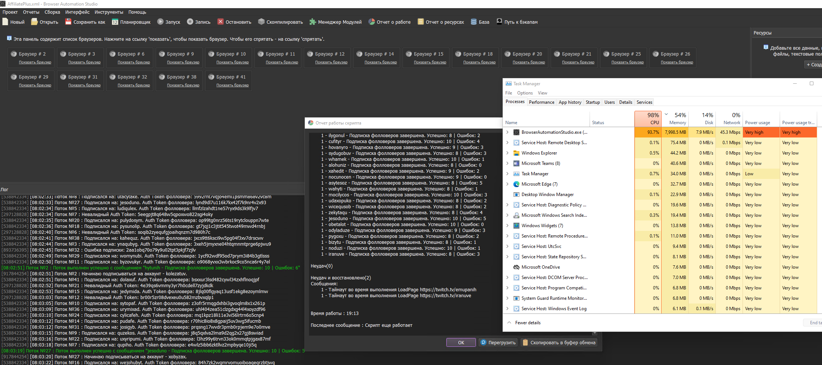Screen dimensions: 822x365
Task: Collapse Task Manager with Fewer details
Action: (527, 323)
